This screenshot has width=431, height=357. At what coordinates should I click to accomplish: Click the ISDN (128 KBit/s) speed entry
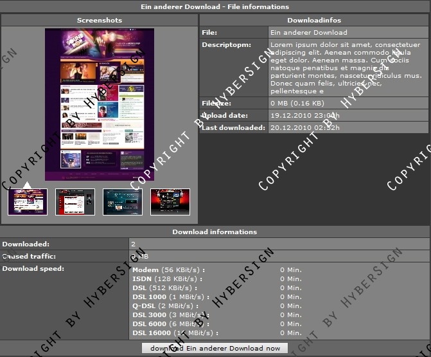[x=168, y=279]
